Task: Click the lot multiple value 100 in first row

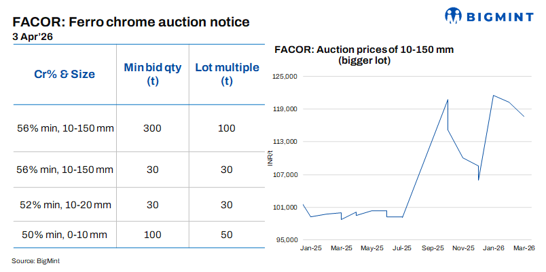Action: click(x=227, y=128)
